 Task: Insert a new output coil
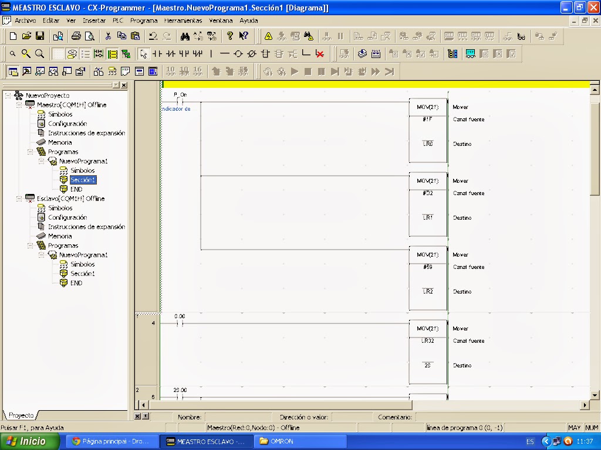tap(238, 54)
